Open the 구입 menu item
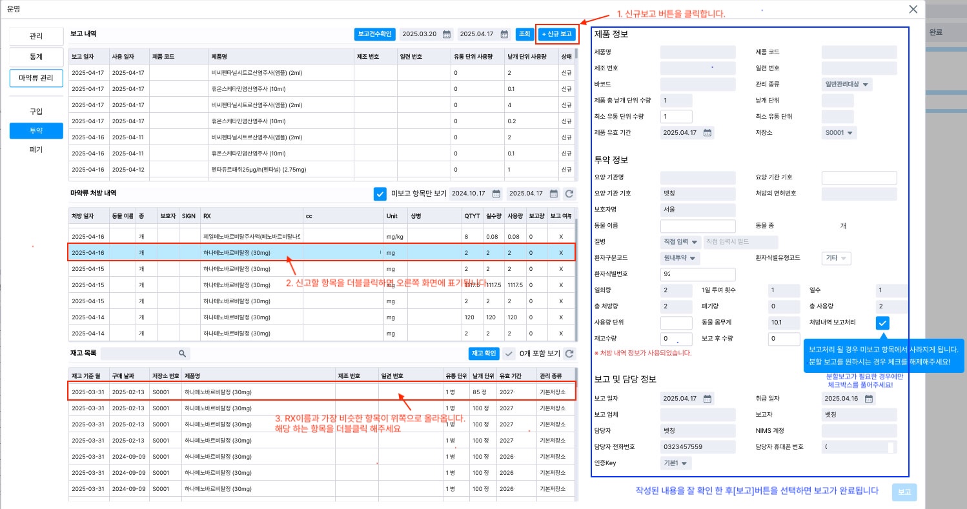The image size is (967, 509). (36, 112)
